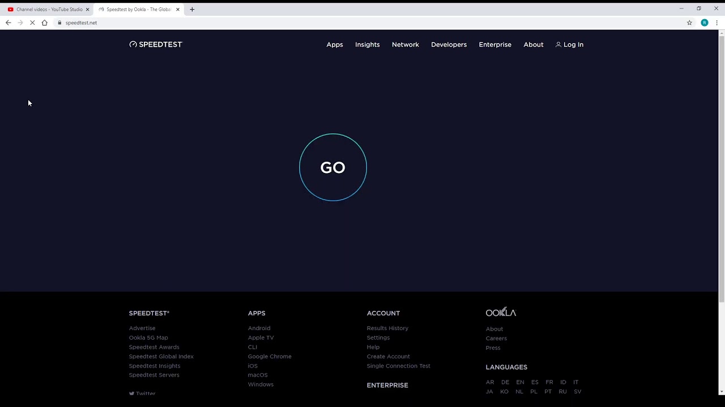Screen dimensions: 725x407
Task: View site security lock info
Action: [x=59, y=23]
